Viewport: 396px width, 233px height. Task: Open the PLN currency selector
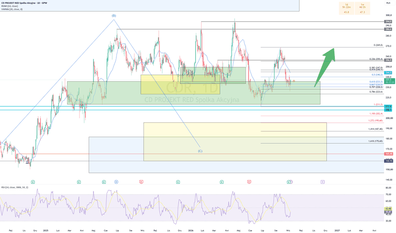(388, 3)
